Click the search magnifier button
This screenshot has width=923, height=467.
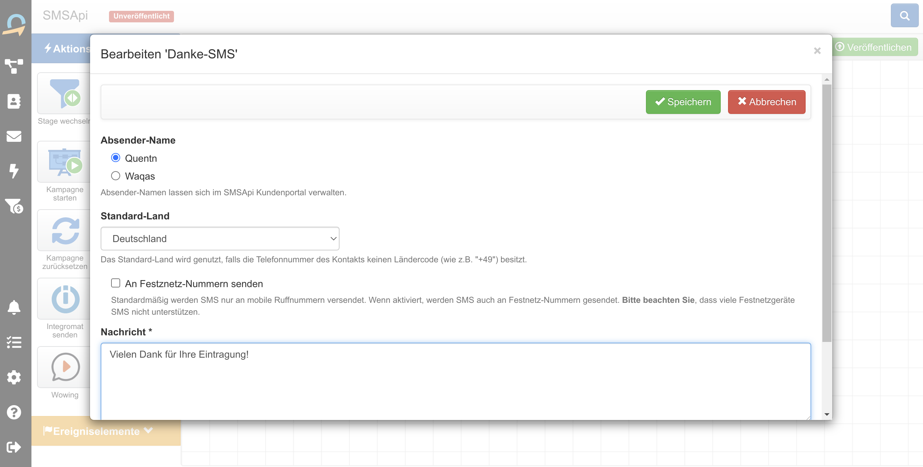[x=904, y=15]
